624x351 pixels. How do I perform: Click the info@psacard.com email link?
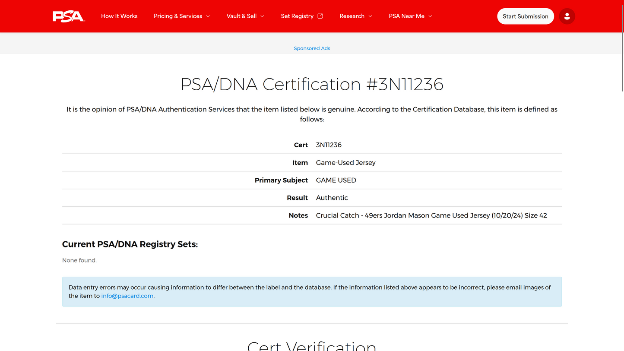[x=127, y=296]
